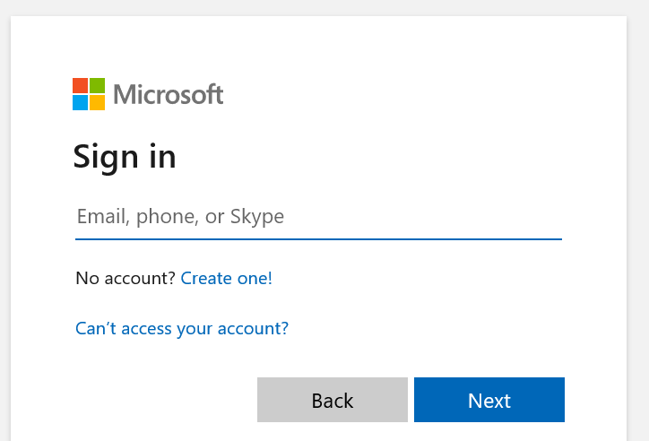
Task: Return to the previous sign-in step
Action: point(333,400)
